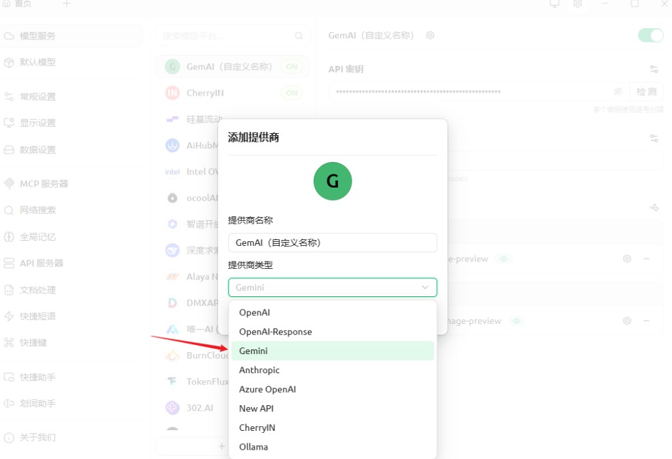Toggle off the GemAI provider switch
Screen dimensions: 672x459
649,35
